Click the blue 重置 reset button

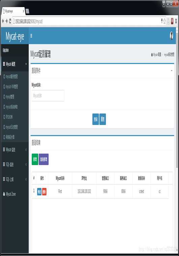[x=102, y=119]
